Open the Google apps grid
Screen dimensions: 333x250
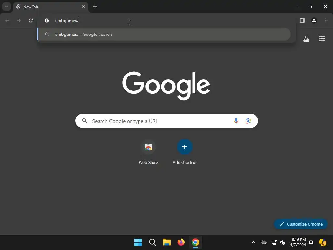tap(322, 39)
